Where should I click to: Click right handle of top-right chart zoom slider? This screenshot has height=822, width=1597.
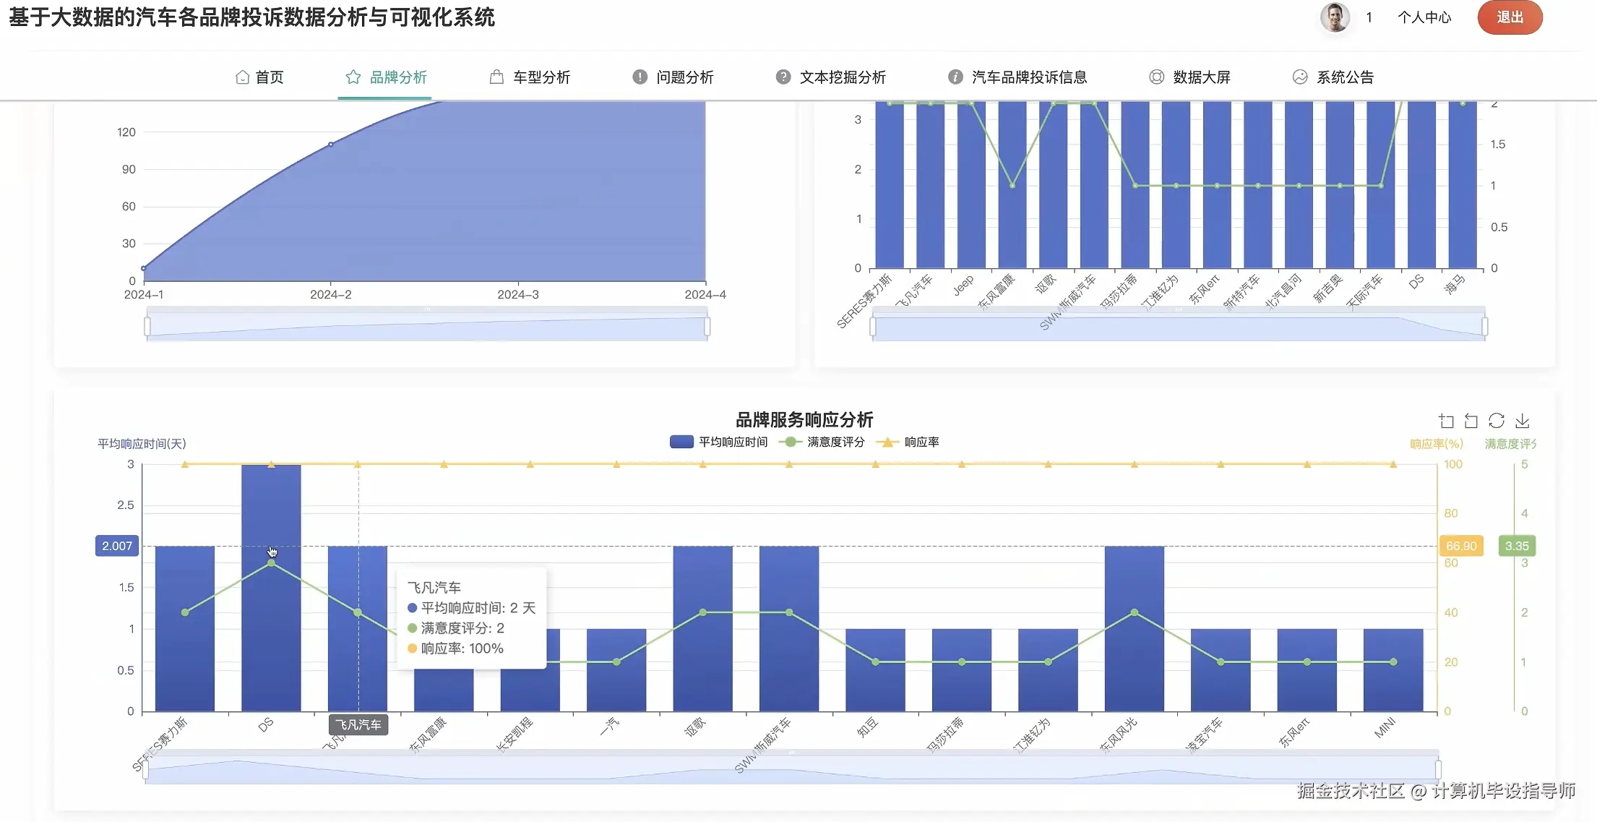click(x=1484, y=326)
